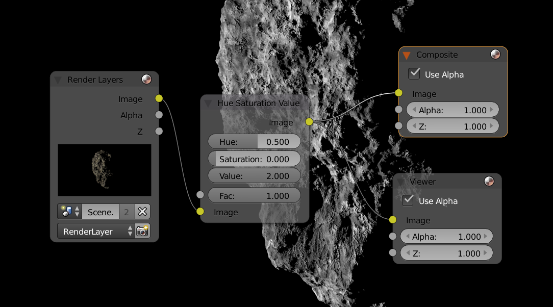Click the yellow Image output socket on Render Layers
Viewport: 553px width, 307px height.
159,98
